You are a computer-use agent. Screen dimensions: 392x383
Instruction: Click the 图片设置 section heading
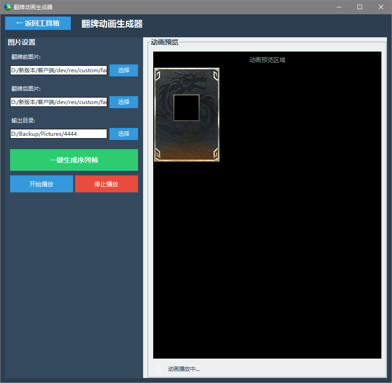pos(22,42)
